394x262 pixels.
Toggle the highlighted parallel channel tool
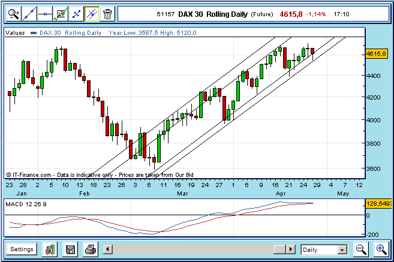pos(91,13)
